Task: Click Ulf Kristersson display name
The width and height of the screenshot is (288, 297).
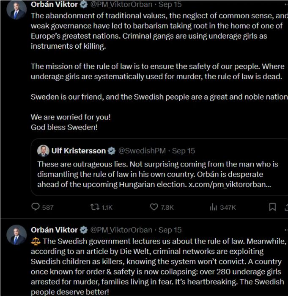Action: coord(79,151)
